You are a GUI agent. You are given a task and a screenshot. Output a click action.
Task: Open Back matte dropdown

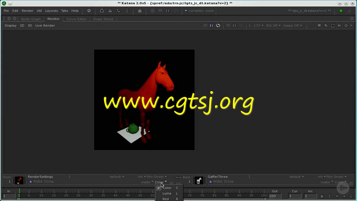(x=327, y=182)
